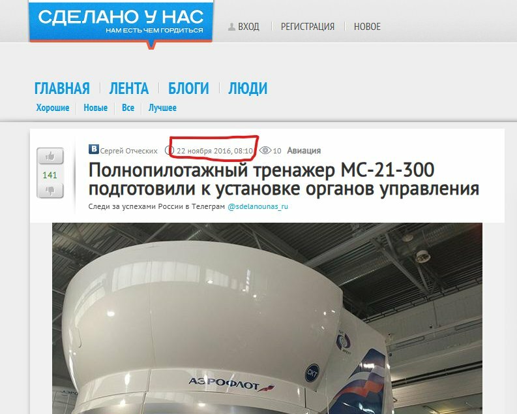Click the thumbs-down downvote icon
The height and width of the screenshot is (414, 517).
(50, 191)
